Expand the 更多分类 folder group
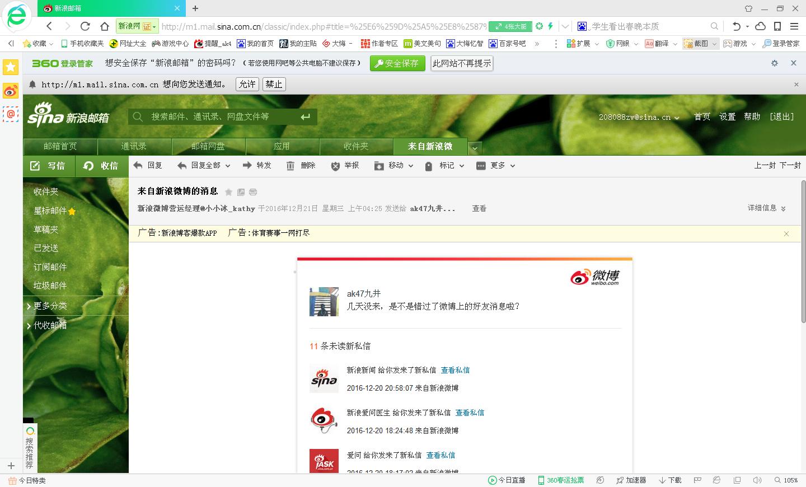Viewport: 806px width, 487px height. coord(47,306)
